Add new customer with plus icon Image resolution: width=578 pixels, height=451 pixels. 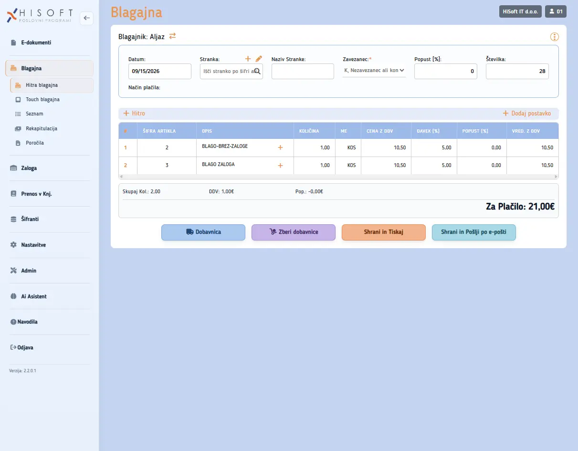[x=248, y=59]
